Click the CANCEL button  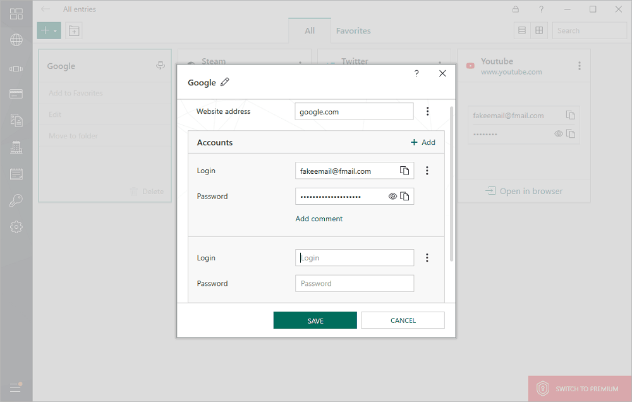(x=403, y=320)
